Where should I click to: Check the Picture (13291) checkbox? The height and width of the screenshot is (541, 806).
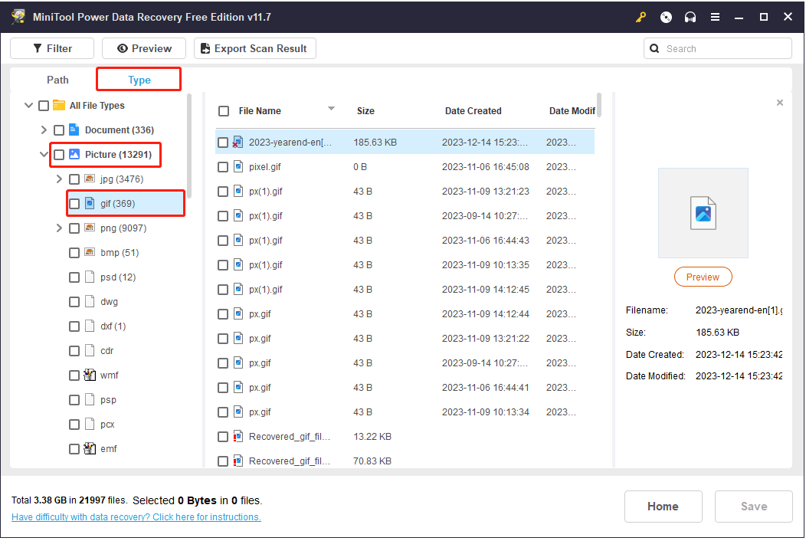pyautogui.click(x=59, y=154)
